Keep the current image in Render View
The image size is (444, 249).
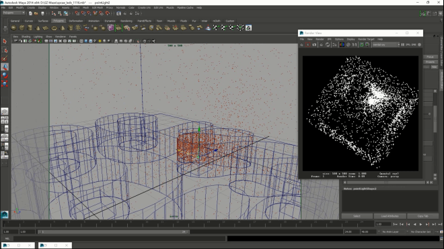coord(362,45)
